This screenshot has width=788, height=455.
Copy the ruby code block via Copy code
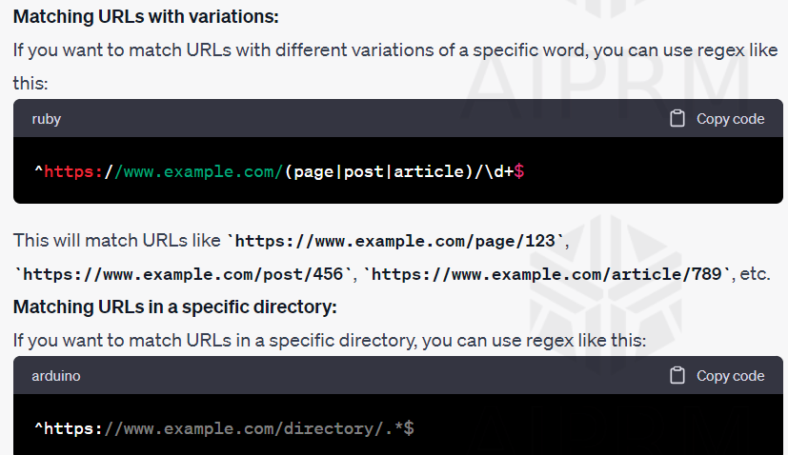click(717, 119)
